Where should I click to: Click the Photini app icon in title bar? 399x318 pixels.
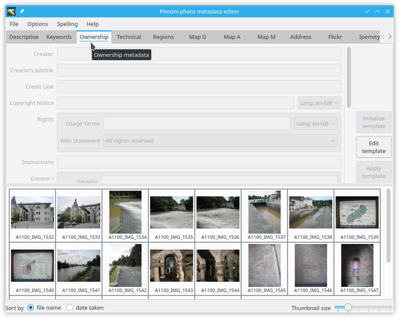pyautogui.click(x=12, y=12)
